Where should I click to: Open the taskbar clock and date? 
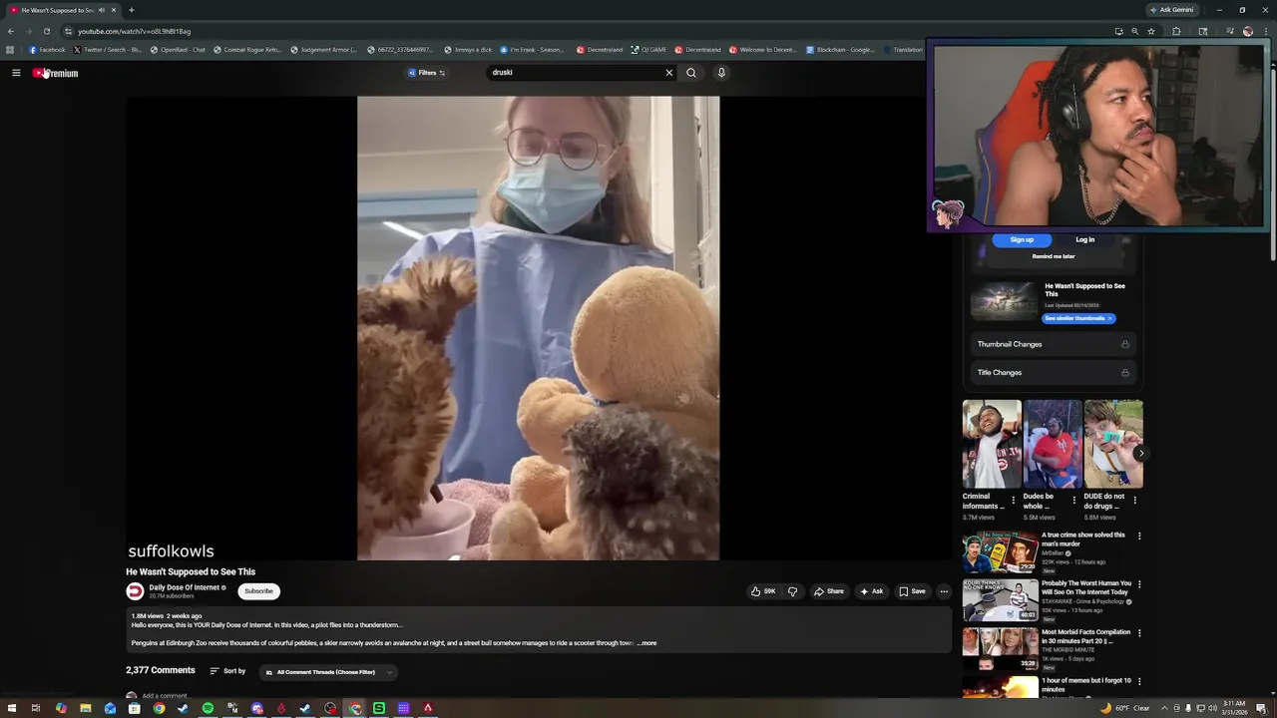point(1235,708)
